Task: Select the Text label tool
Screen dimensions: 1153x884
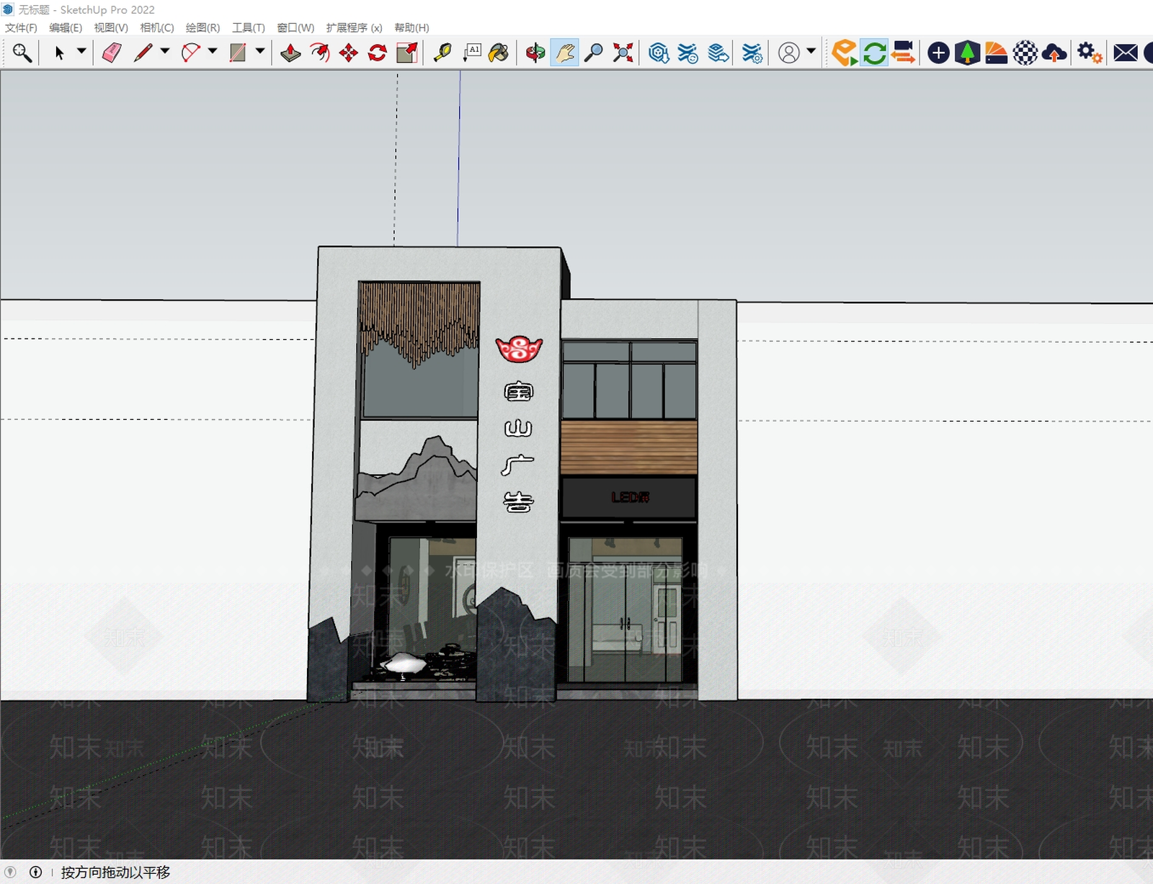Action: point(472,53)
